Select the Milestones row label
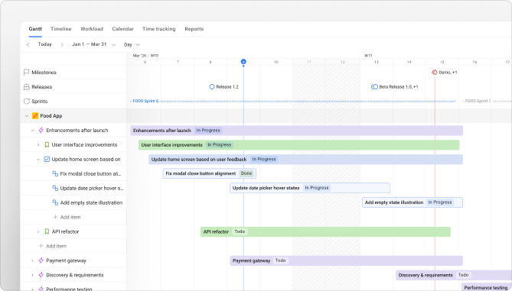The height and width of the screenshot is (291, 512). point(44,73)
